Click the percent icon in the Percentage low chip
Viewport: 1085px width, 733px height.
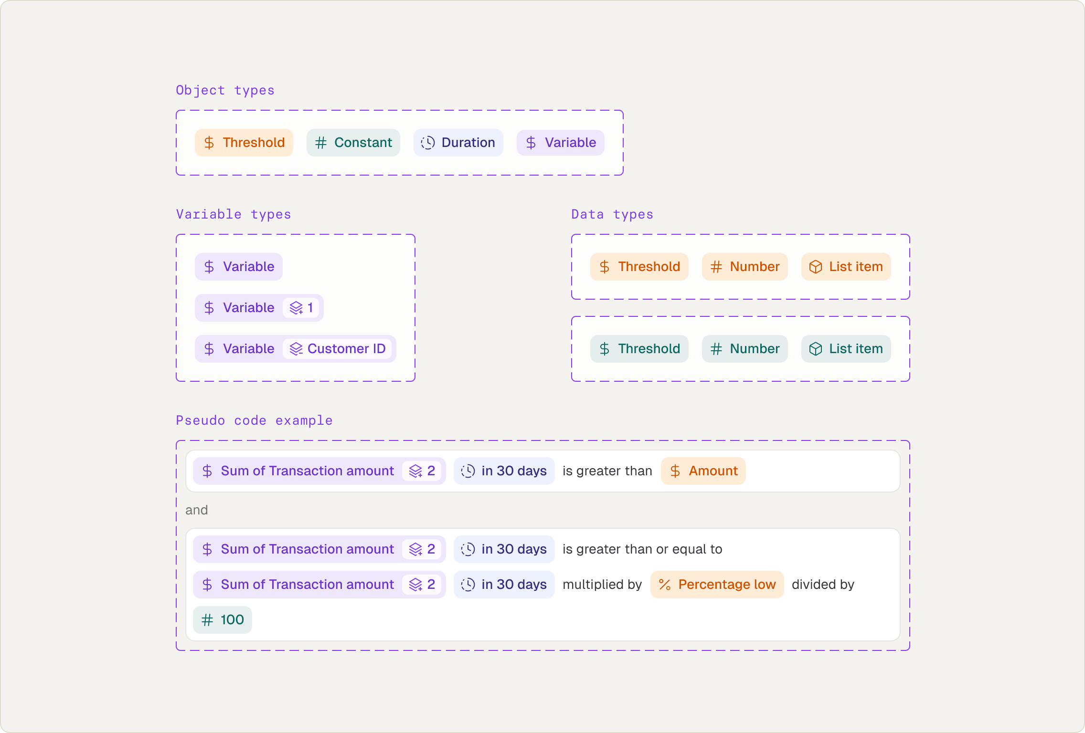click(x=665, y=585)
